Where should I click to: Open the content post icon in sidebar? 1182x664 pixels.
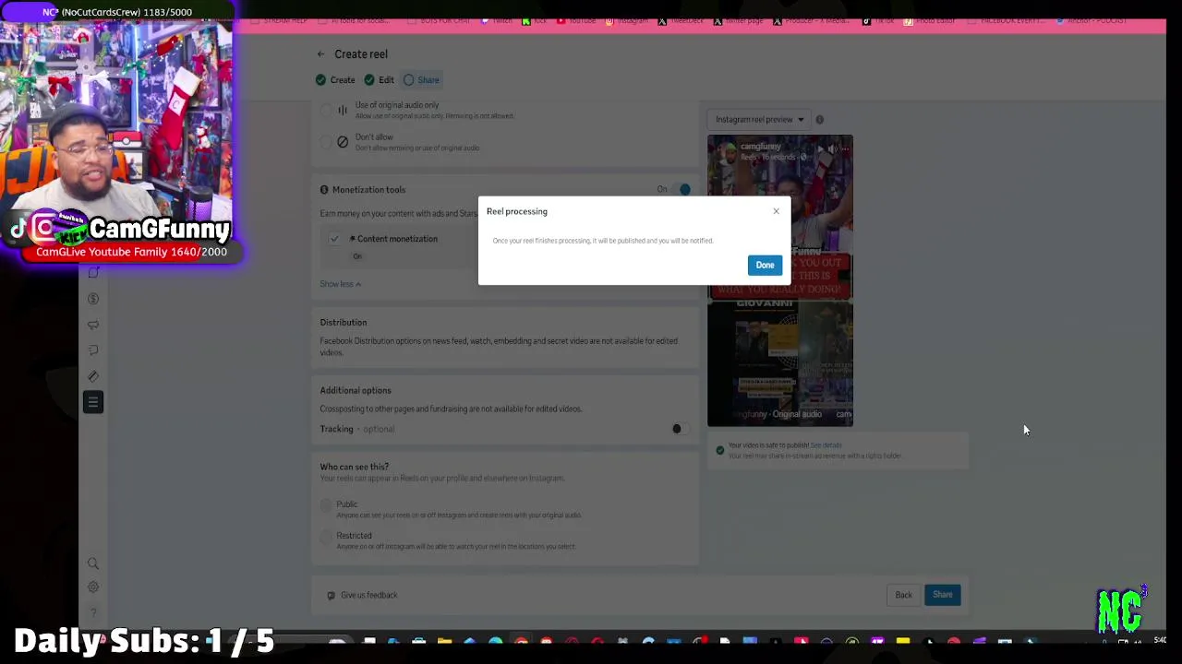tap(93, 273)
